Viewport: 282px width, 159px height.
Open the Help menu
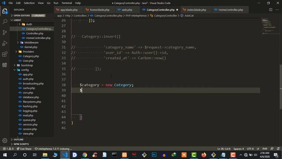tap(78, 3)
